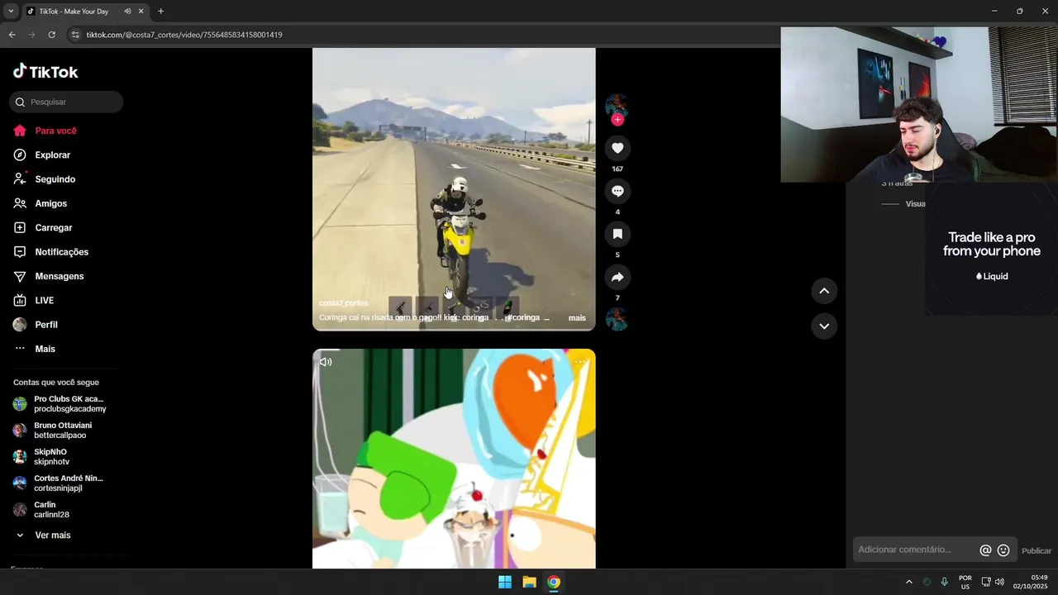Open site info icon in address bar

(75, 35)
